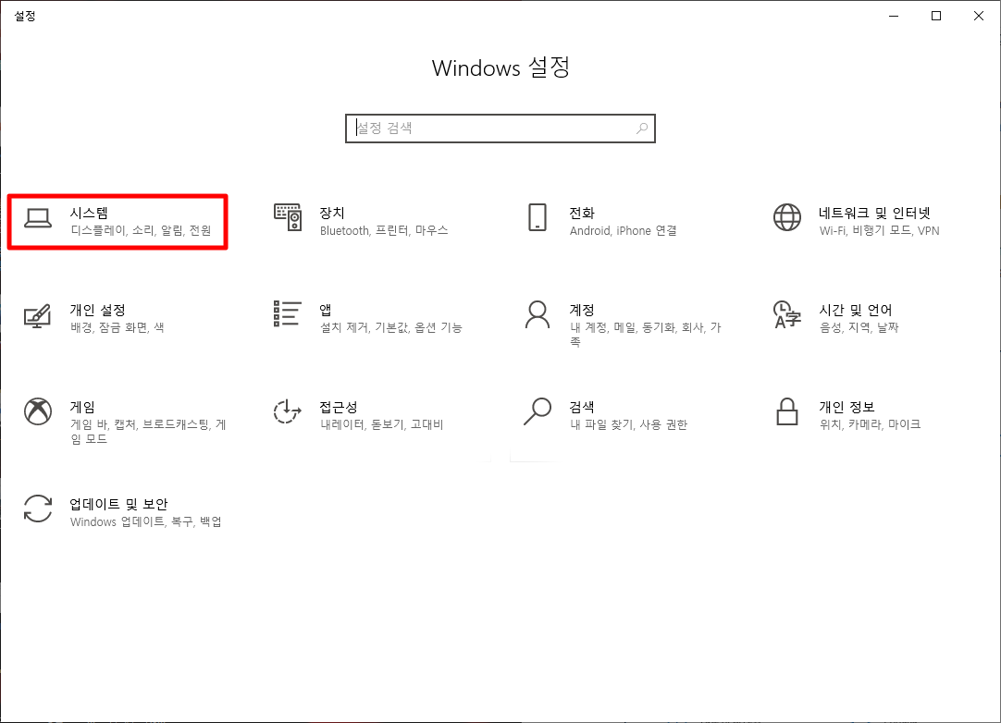Open the 게임 Xbox icon
This screenshot has height=723, width=1001.
38,411
